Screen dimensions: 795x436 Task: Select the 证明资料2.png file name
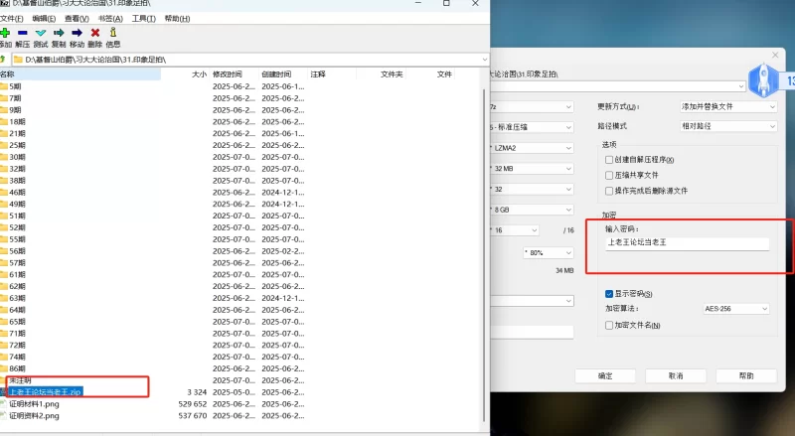pyautogui.click(x=34, y=416)
